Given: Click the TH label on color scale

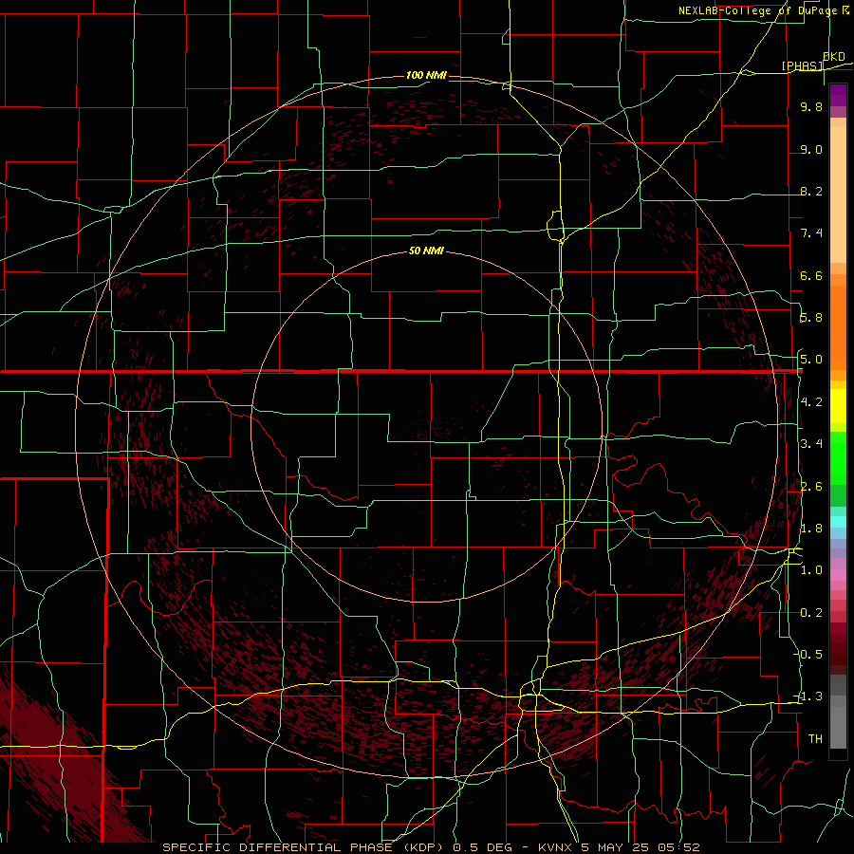Looking at the screenshot, I should pos(815,739).
